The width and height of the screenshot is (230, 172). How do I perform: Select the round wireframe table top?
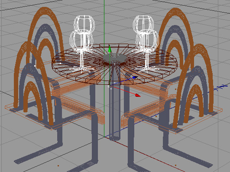[115, 64]
